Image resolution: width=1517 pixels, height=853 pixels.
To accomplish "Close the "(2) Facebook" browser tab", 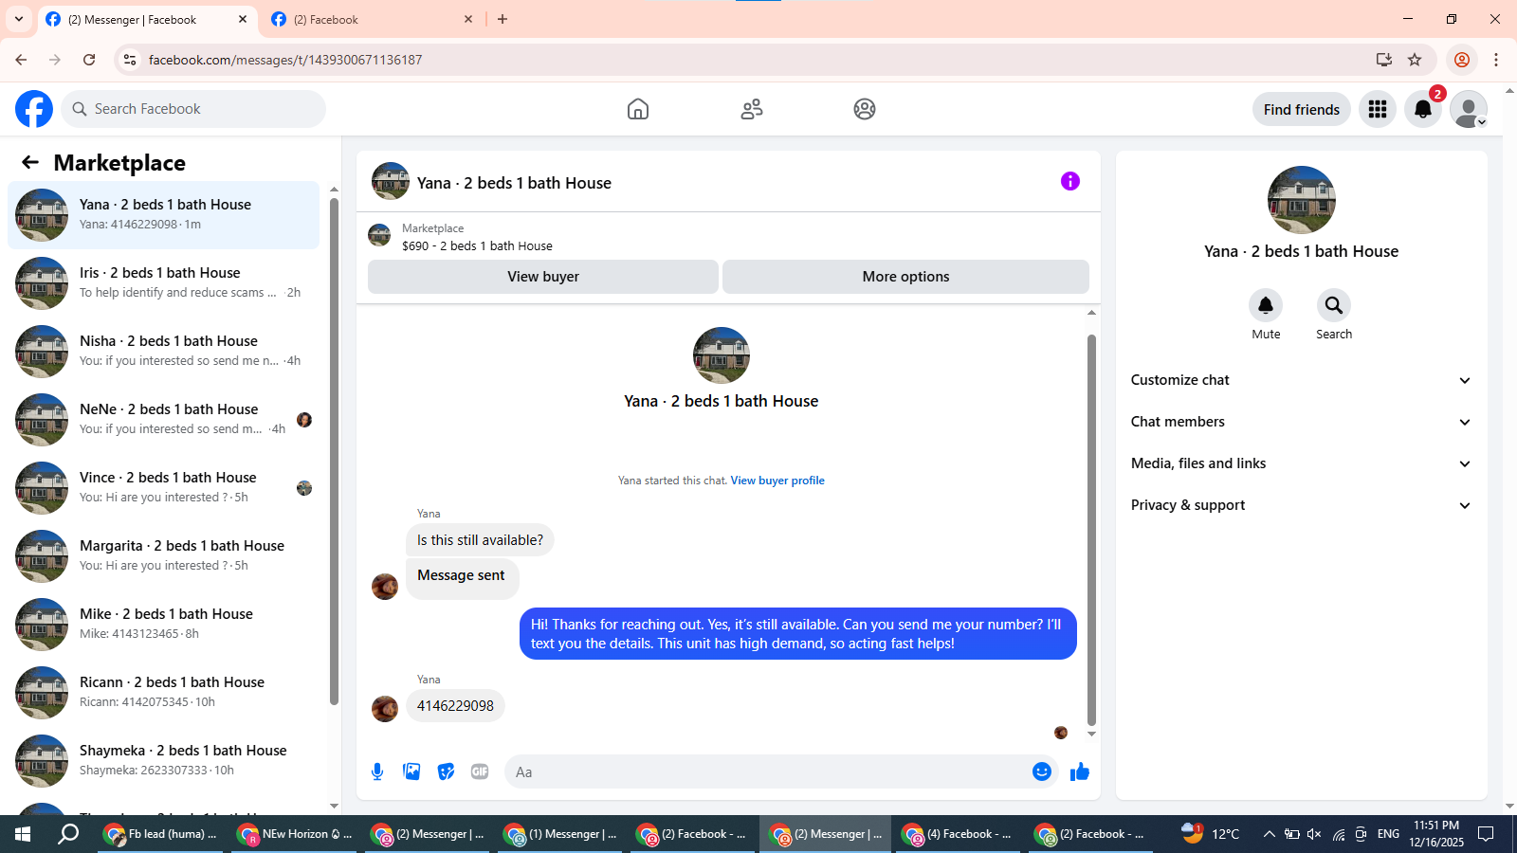I will (468, 19).
